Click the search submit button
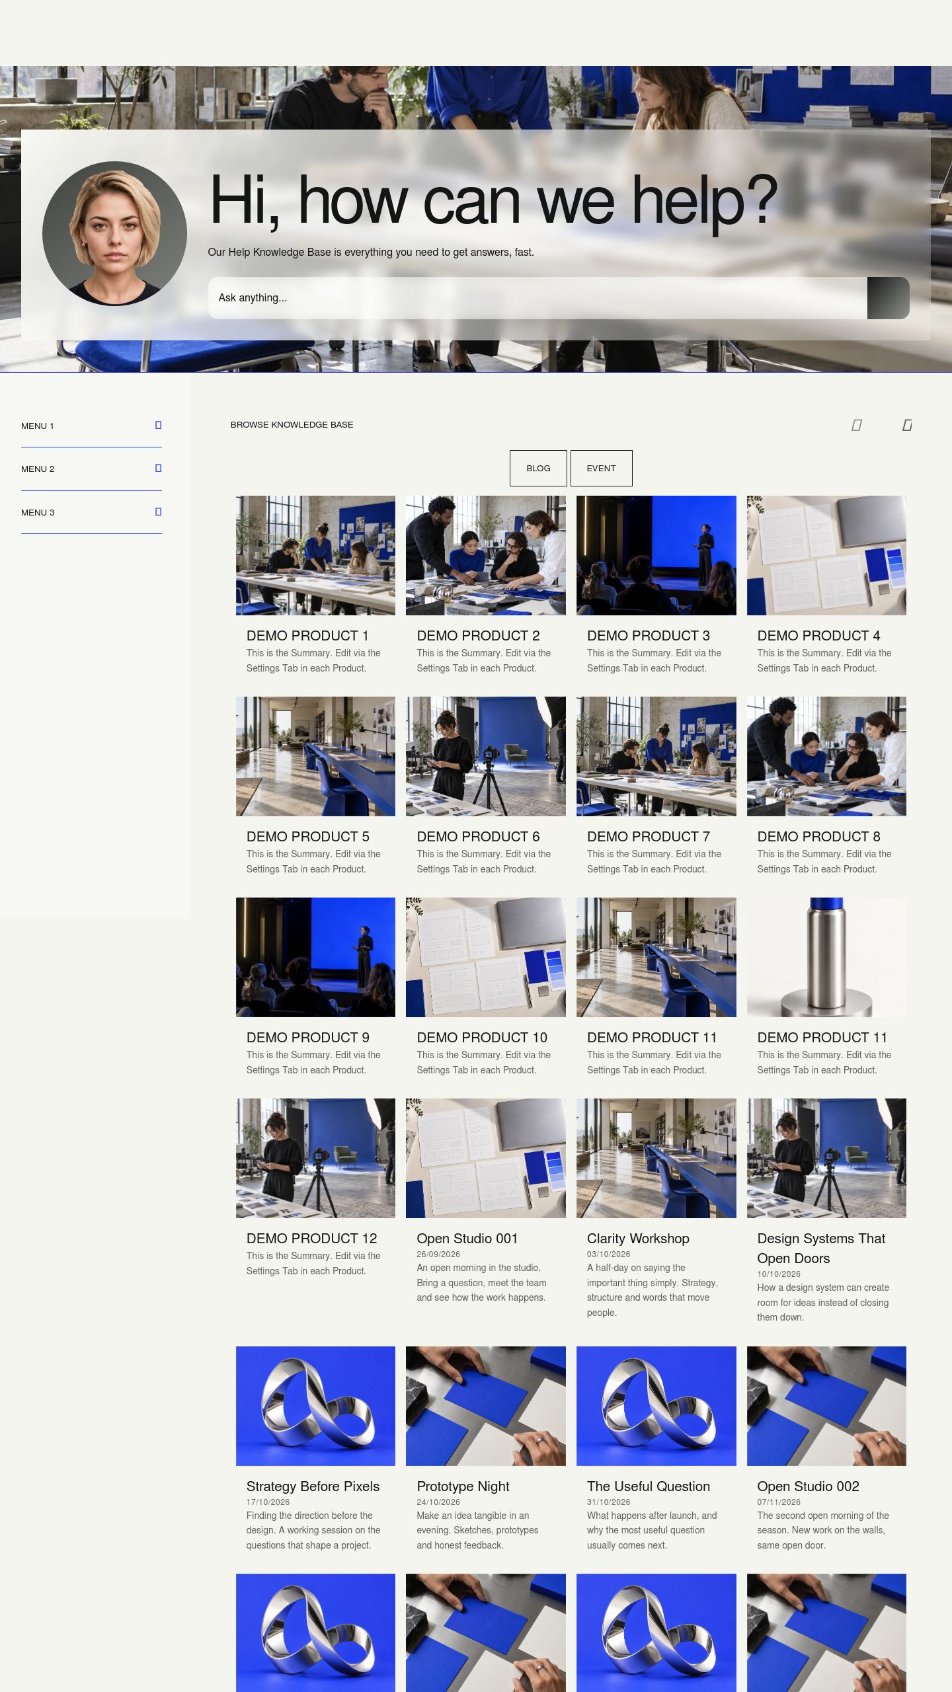 tap(888, 298)
